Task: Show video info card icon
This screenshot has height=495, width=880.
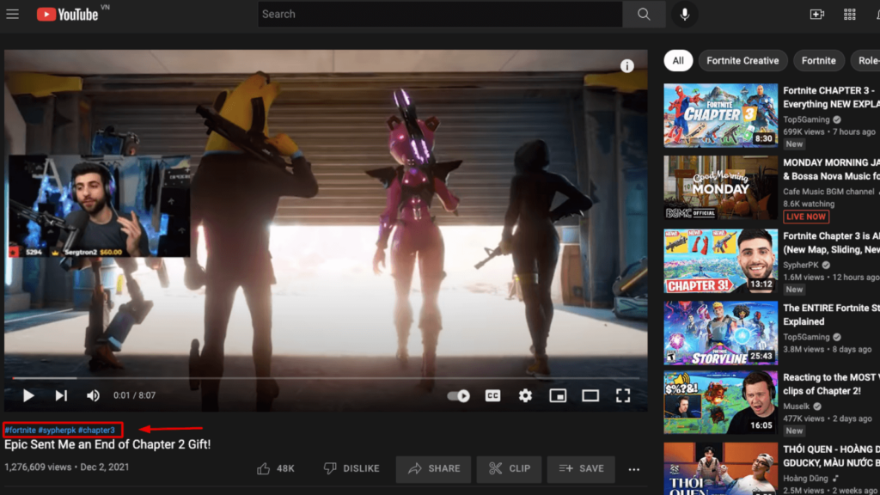Action: [x=626, y=66]
